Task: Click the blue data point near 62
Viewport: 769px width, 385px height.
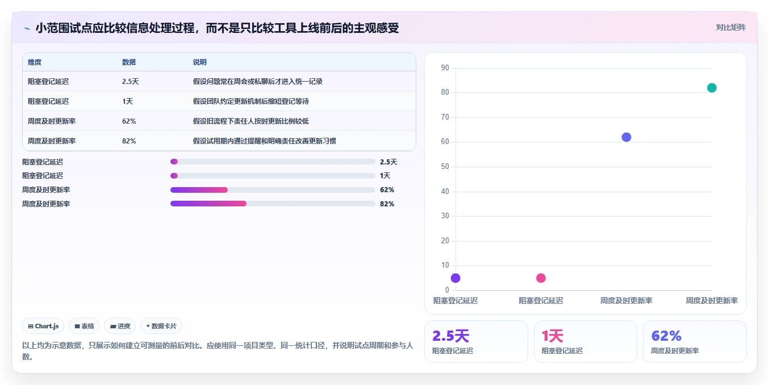Action: click(626, 137)
